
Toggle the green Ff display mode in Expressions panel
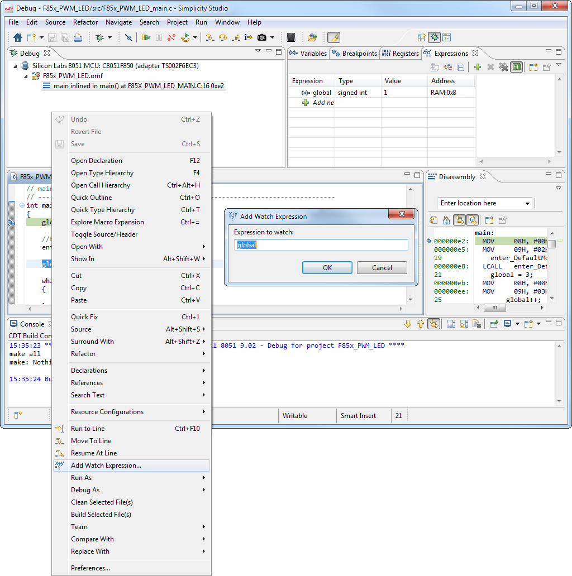516,67
